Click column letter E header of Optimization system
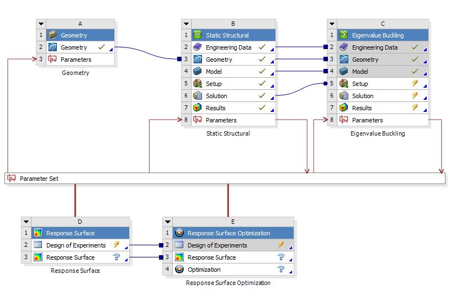This screenshot has height=296, width=467. 233,222
